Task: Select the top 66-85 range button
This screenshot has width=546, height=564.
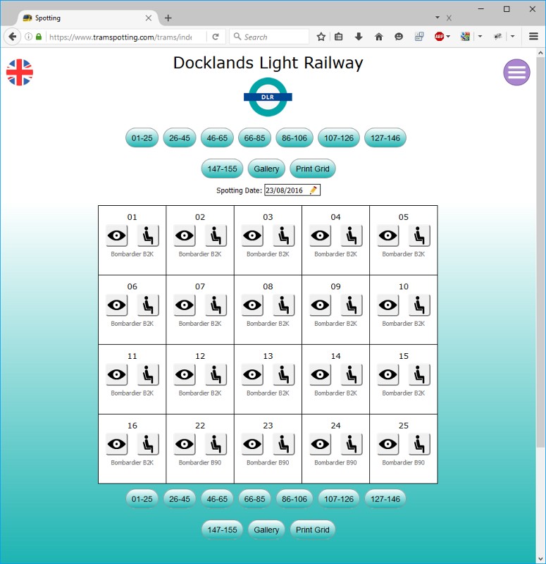Action: 254,137
